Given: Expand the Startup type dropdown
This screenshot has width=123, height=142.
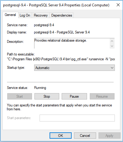Looking at the screenshot, I should 74,68.
